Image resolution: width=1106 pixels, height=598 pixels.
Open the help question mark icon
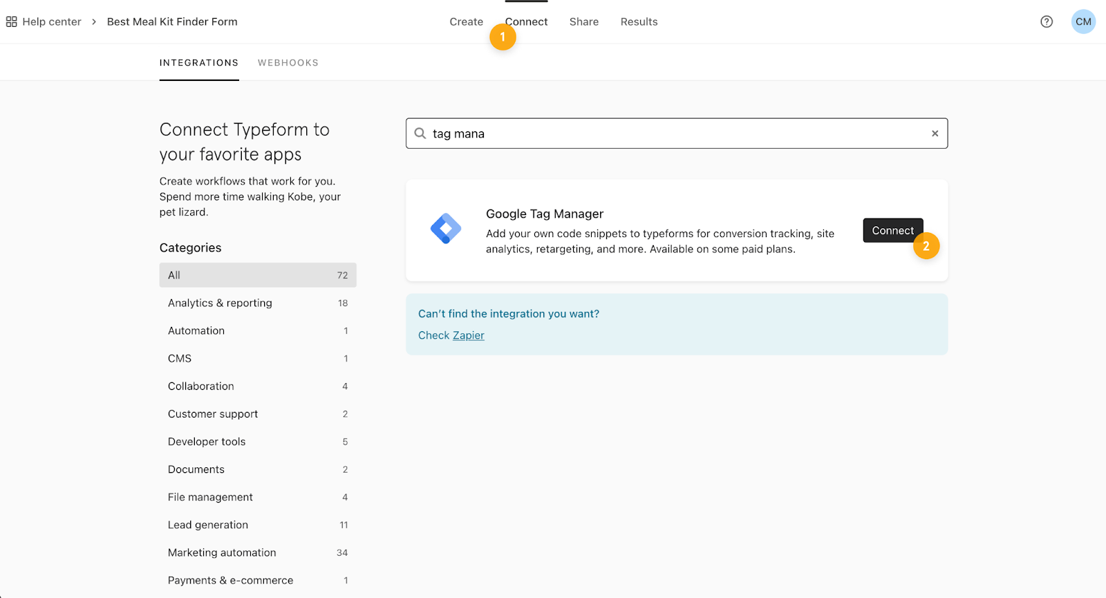[x=1047, y=22]
